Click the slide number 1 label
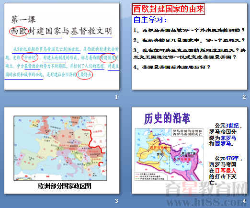250x208 pixels. pyautogui.click(x=116, y=97)
